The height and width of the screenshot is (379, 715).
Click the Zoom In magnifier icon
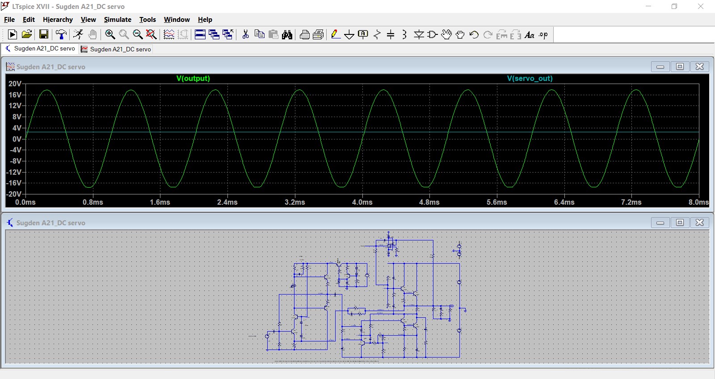pos(110,34)
